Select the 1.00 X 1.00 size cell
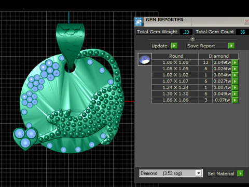249x187 pixels. [175, 62]
